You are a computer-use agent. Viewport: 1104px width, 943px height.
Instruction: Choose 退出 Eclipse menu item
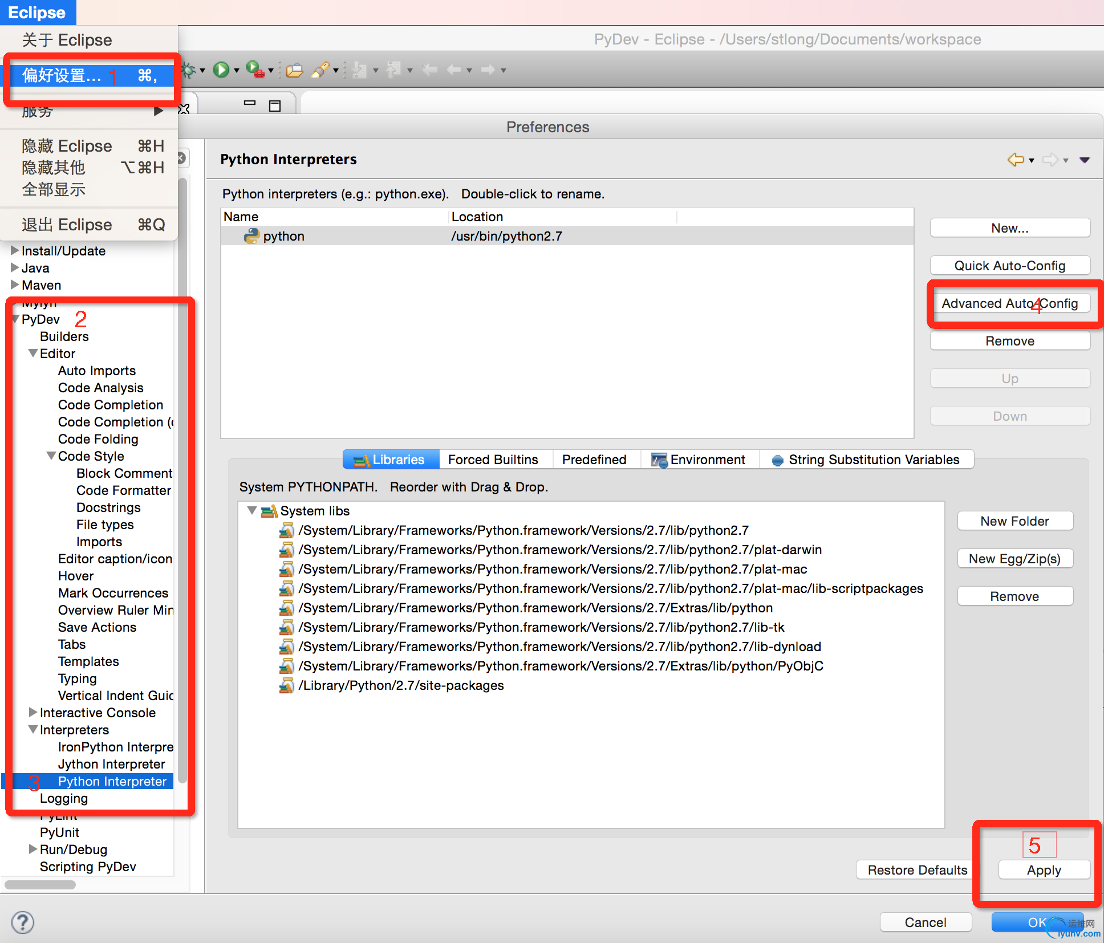click(89, 225)
